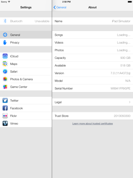Image resolution: width=133 pixels, height=178 pixels.
Task: Click the Wi-Fi status icon
Action: pyautogui.click(x=9, y=2)
